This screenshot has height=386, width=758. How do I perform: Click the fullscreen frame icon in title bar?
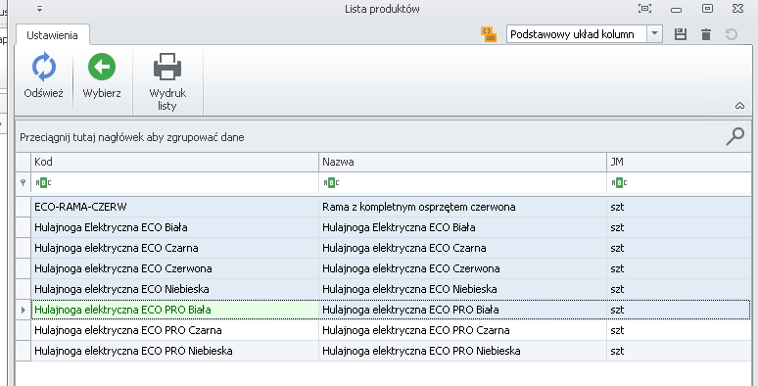pos(644,8)
